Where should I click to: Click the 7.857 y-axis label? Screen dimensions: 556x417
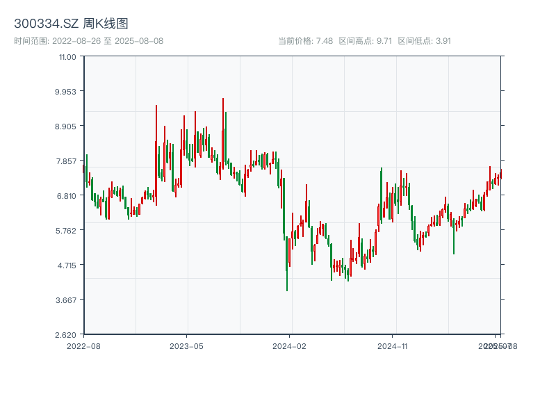click(66, 161)
